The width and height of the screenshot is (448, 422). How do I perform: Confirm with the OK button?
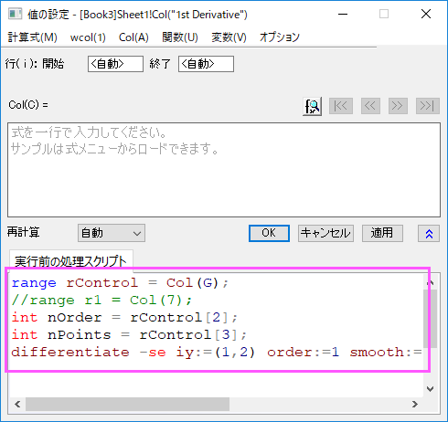(269, 233)
